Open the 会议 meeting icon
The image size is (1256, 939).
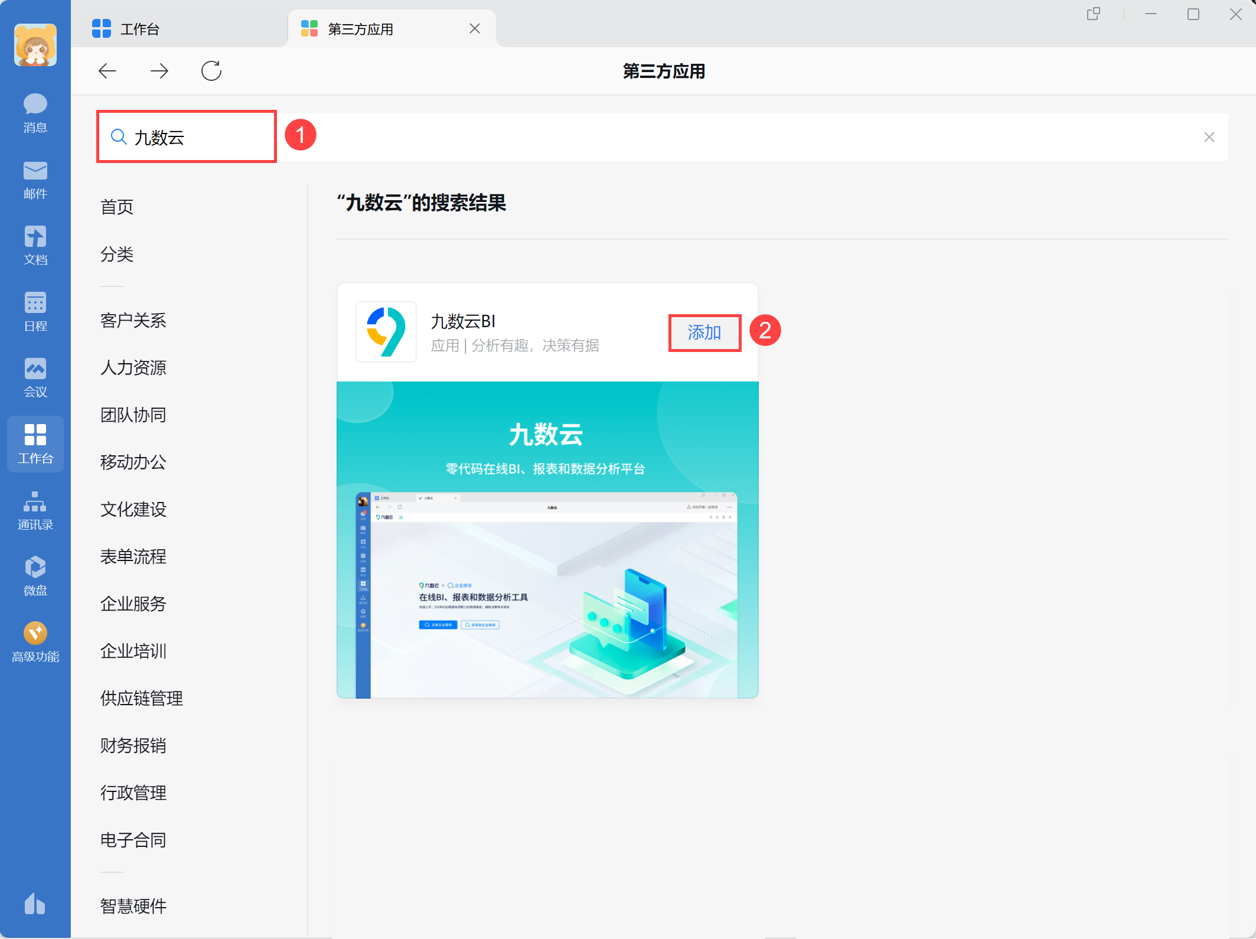pos(35,377)
